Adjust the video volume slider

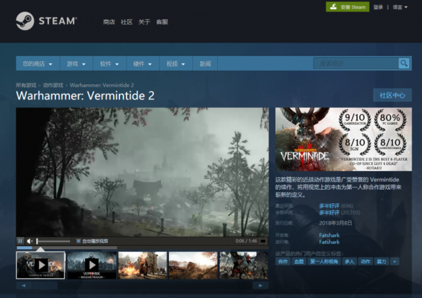tap(53, 241)
